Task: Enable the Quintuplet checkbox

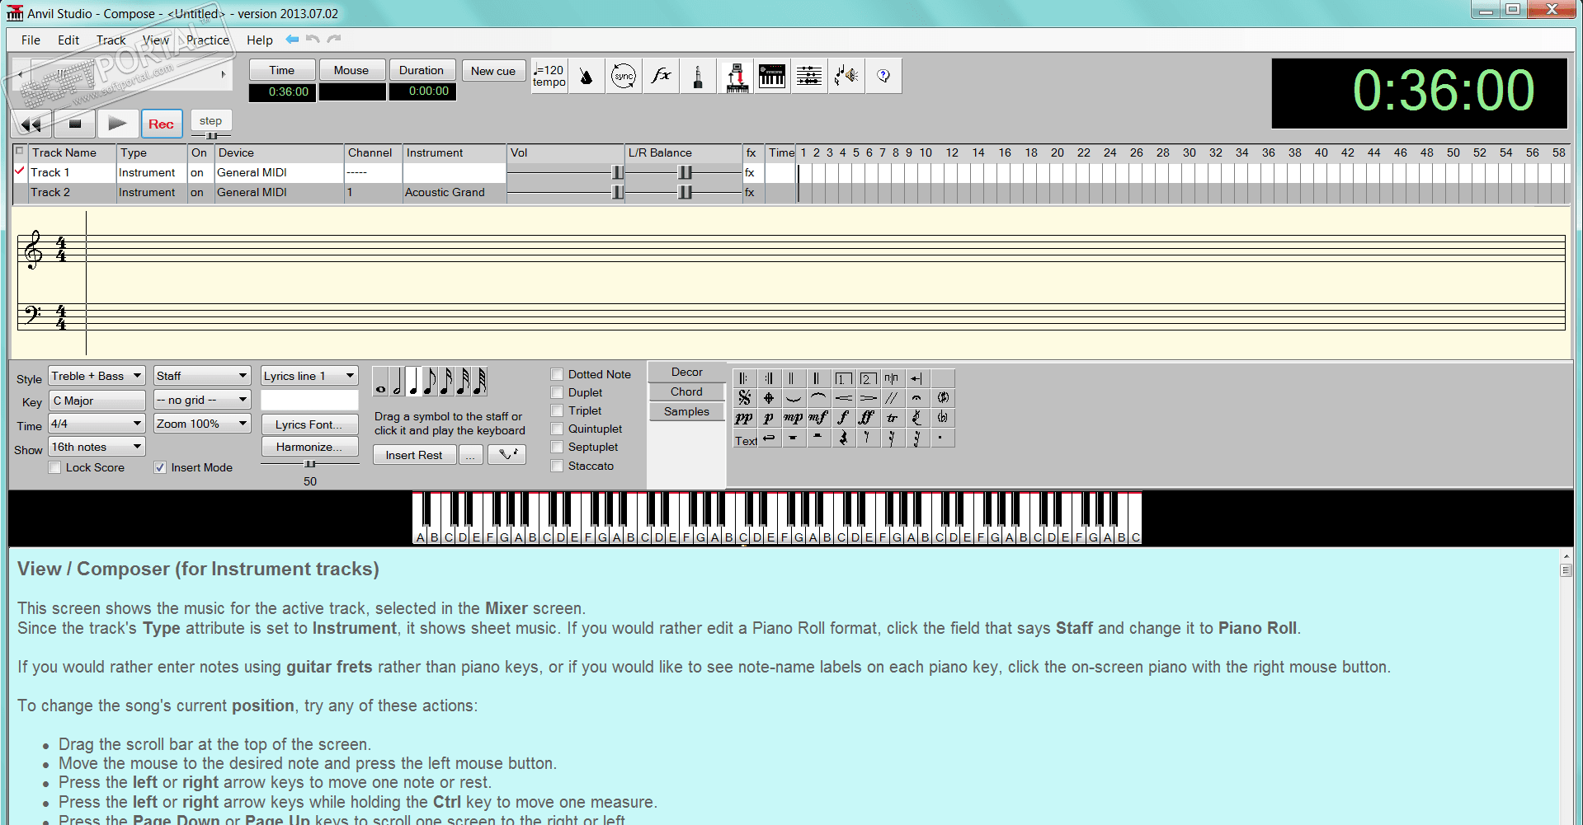Action: 557,429
